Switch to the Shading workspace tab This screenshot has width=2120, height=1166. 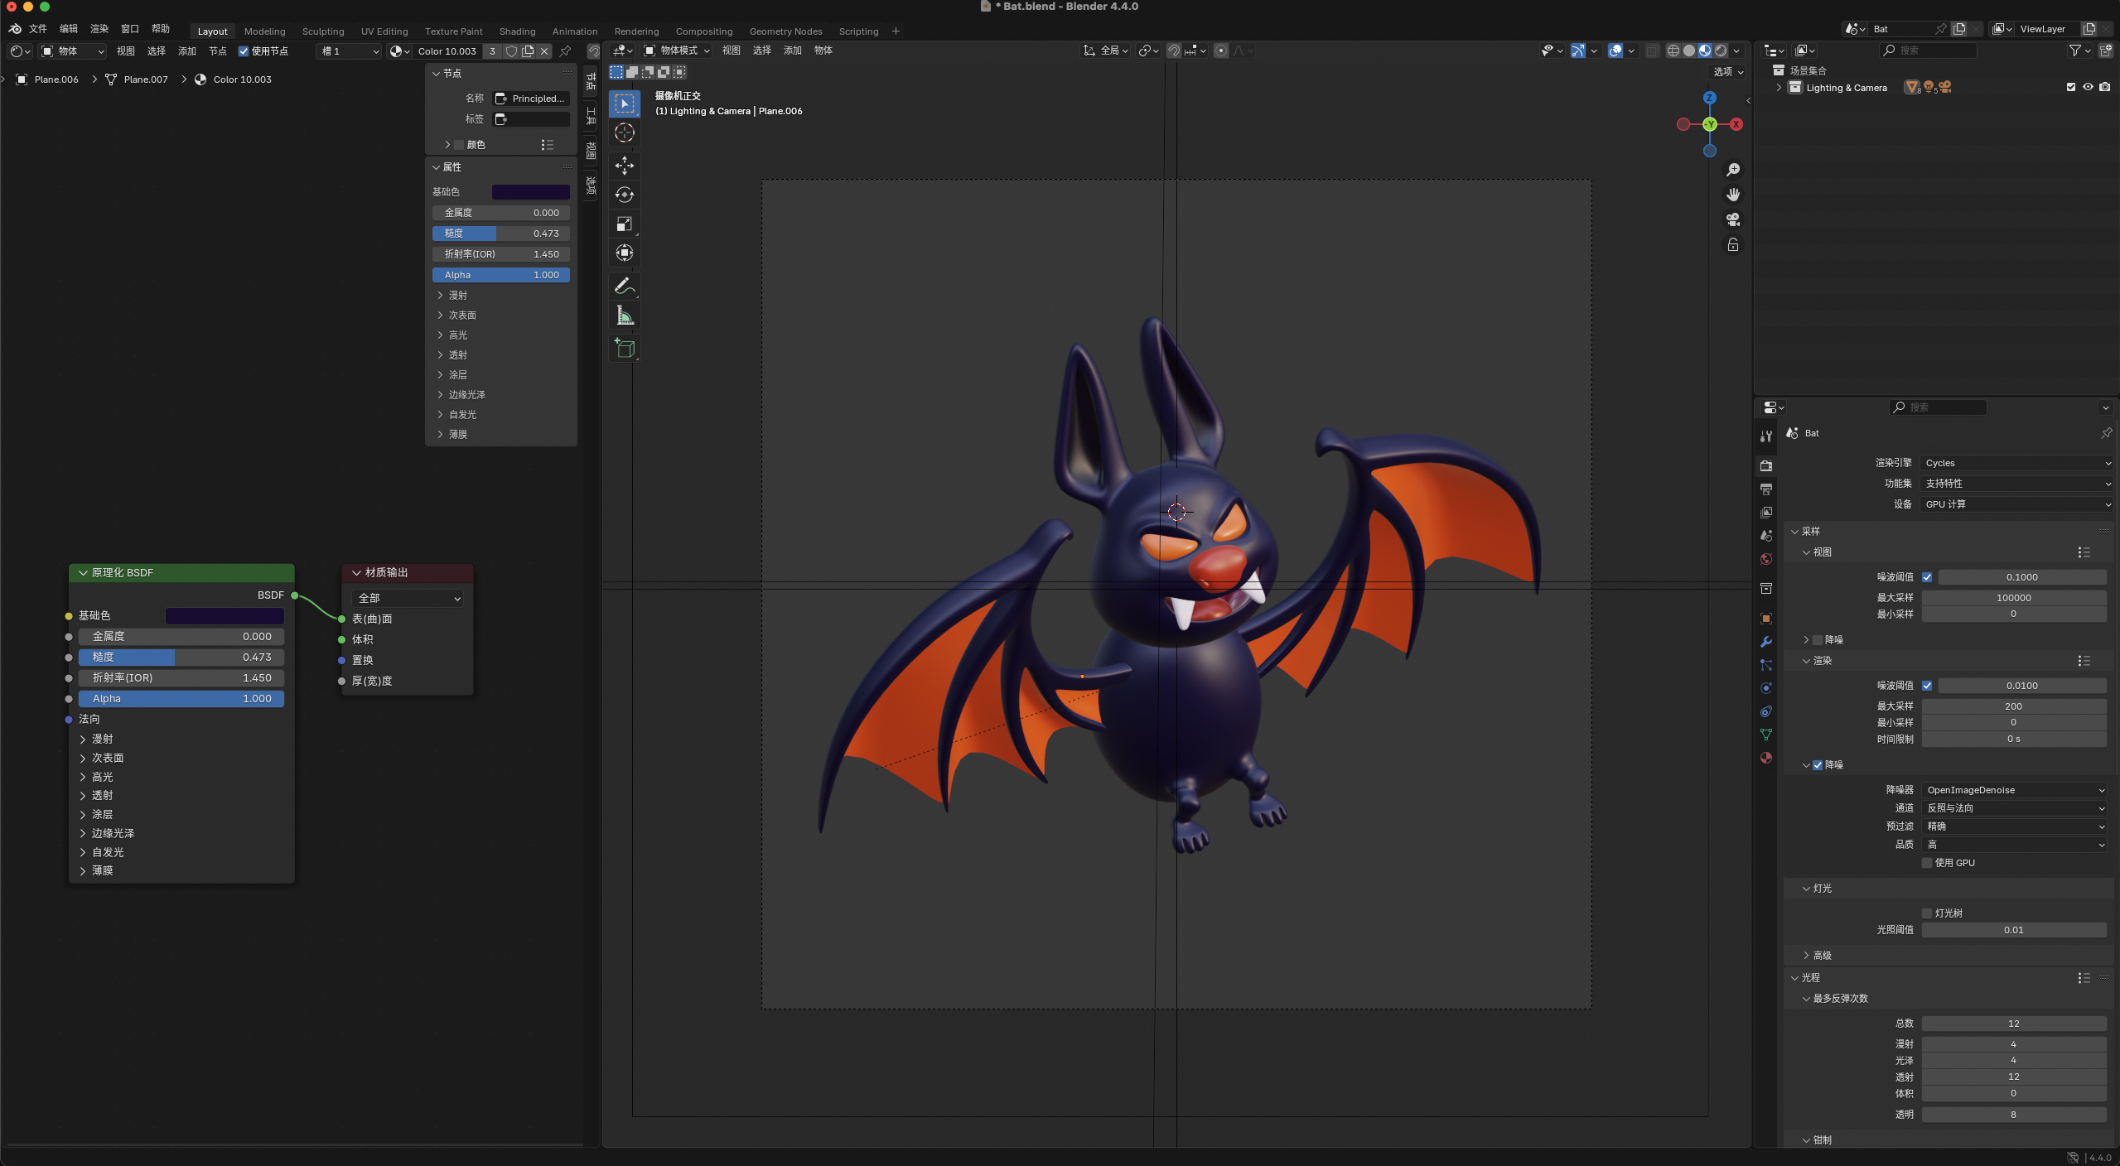click(x=517, y=31)
